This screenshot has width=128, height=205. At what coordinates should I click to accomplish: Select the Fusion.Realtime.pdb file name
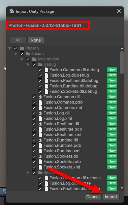pos(63,129)
